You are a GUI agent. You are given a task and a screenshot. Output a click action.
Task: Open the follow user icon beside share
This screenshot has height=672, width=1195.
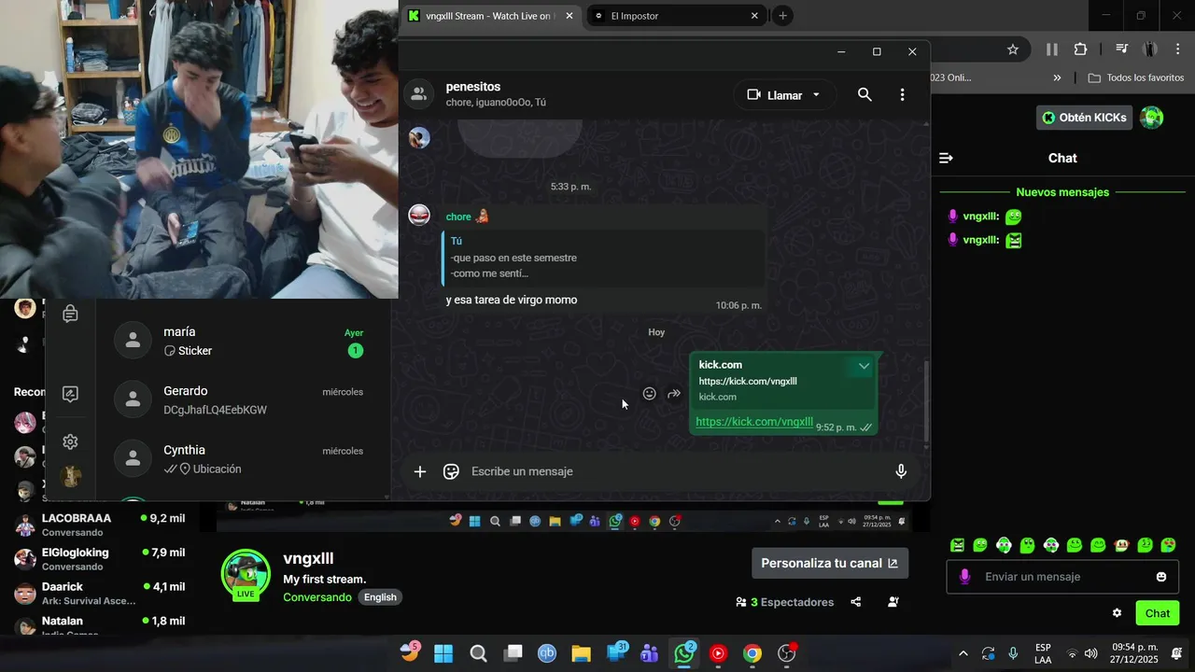(893, 602)
